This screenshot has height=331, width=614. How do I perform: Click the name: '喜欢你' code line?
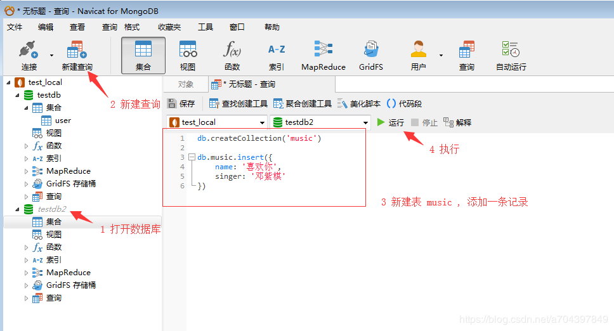click(x=248, y=167)
